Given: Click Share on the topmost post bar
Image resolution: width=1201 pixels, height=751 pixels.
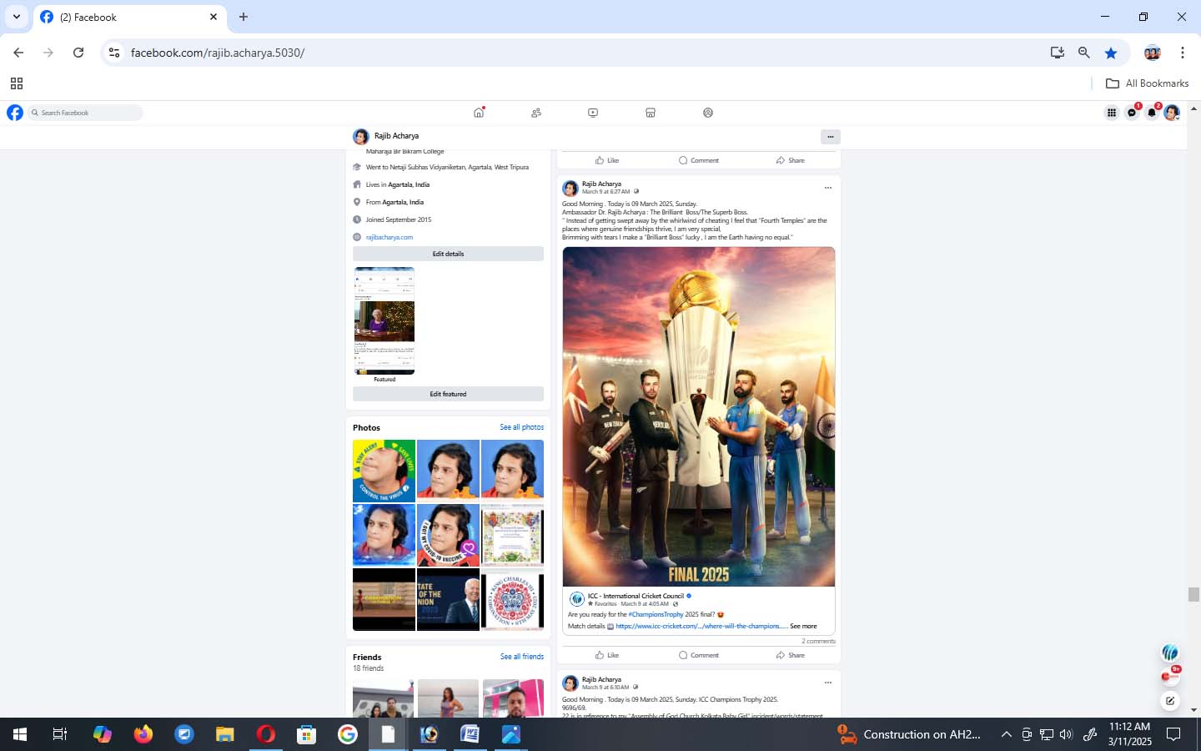Looking at the screenshot, I should 791,160.
